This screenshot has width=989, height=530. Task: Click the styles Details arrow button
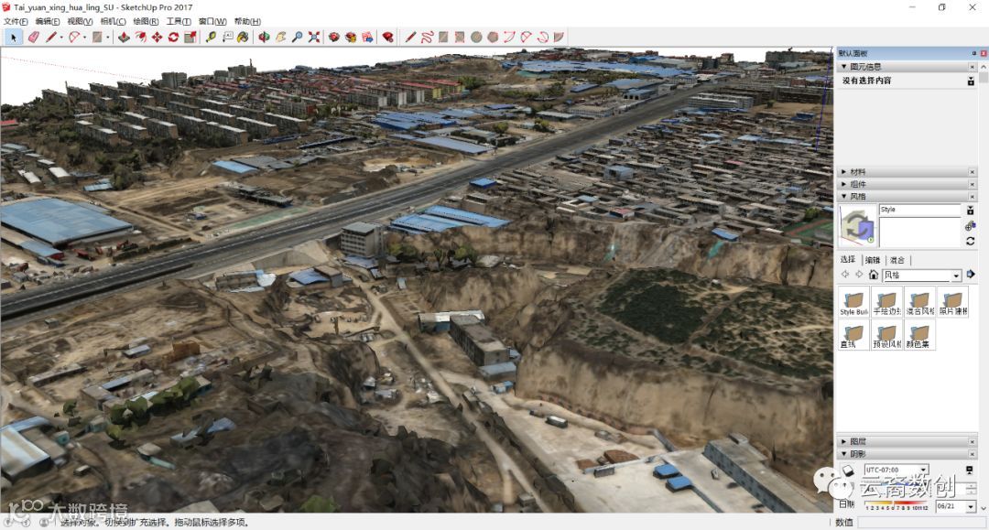pos(970,274)
